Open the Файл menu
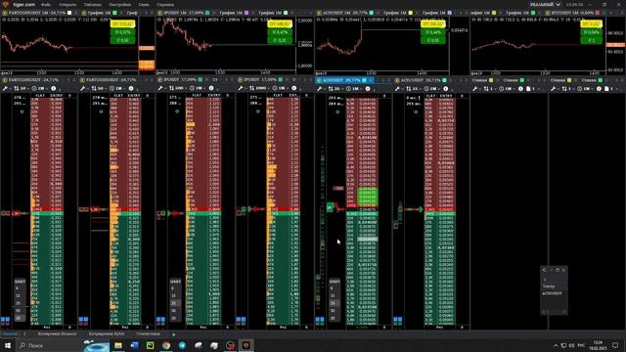 [46, 5]
